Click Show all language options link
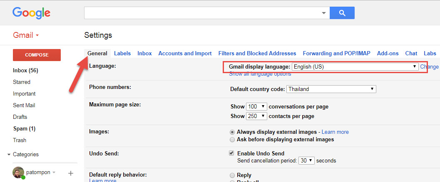The image size is (440, 182). coord(260,74)
